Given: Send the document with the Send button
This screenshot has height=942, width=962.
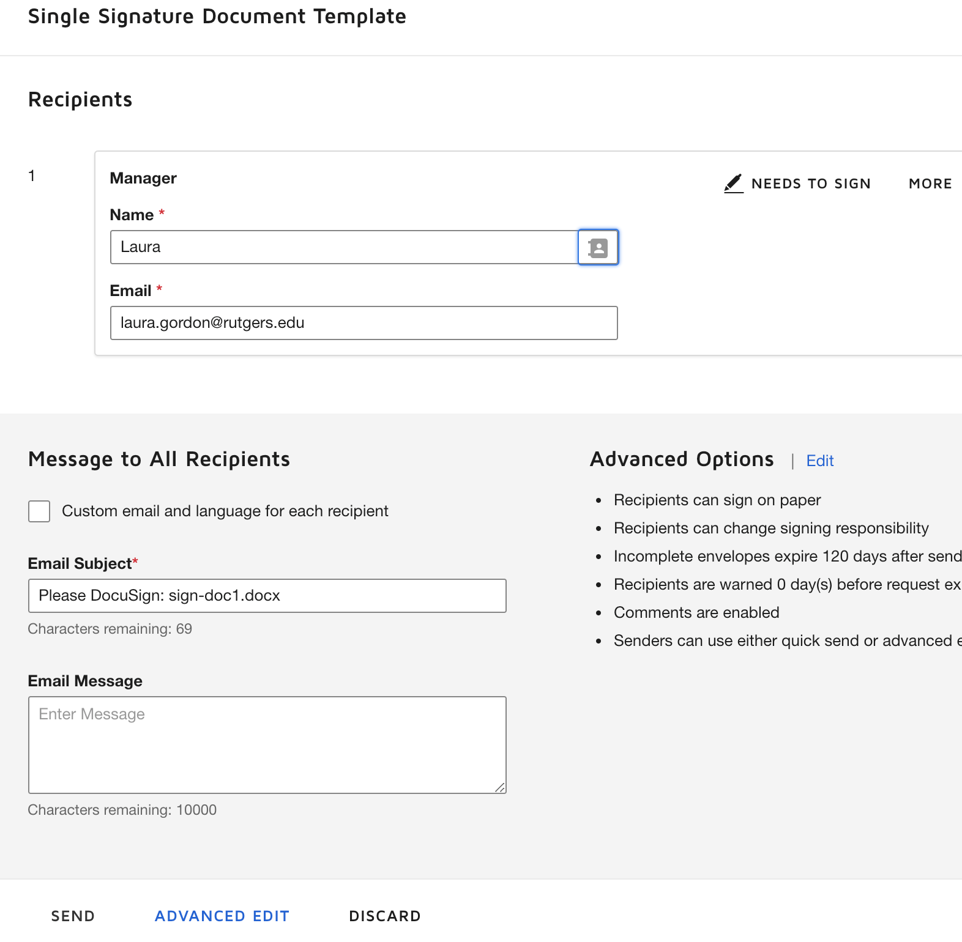Looking at the screenshot, I should click(x=73, y=916).
